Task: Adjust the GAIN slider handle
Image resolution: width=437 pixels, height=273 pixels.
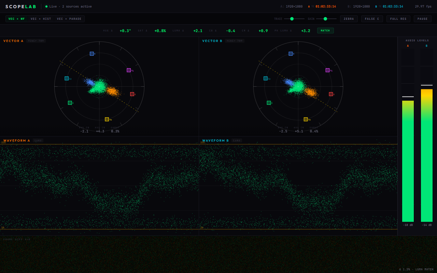Action: pos(325,19)
